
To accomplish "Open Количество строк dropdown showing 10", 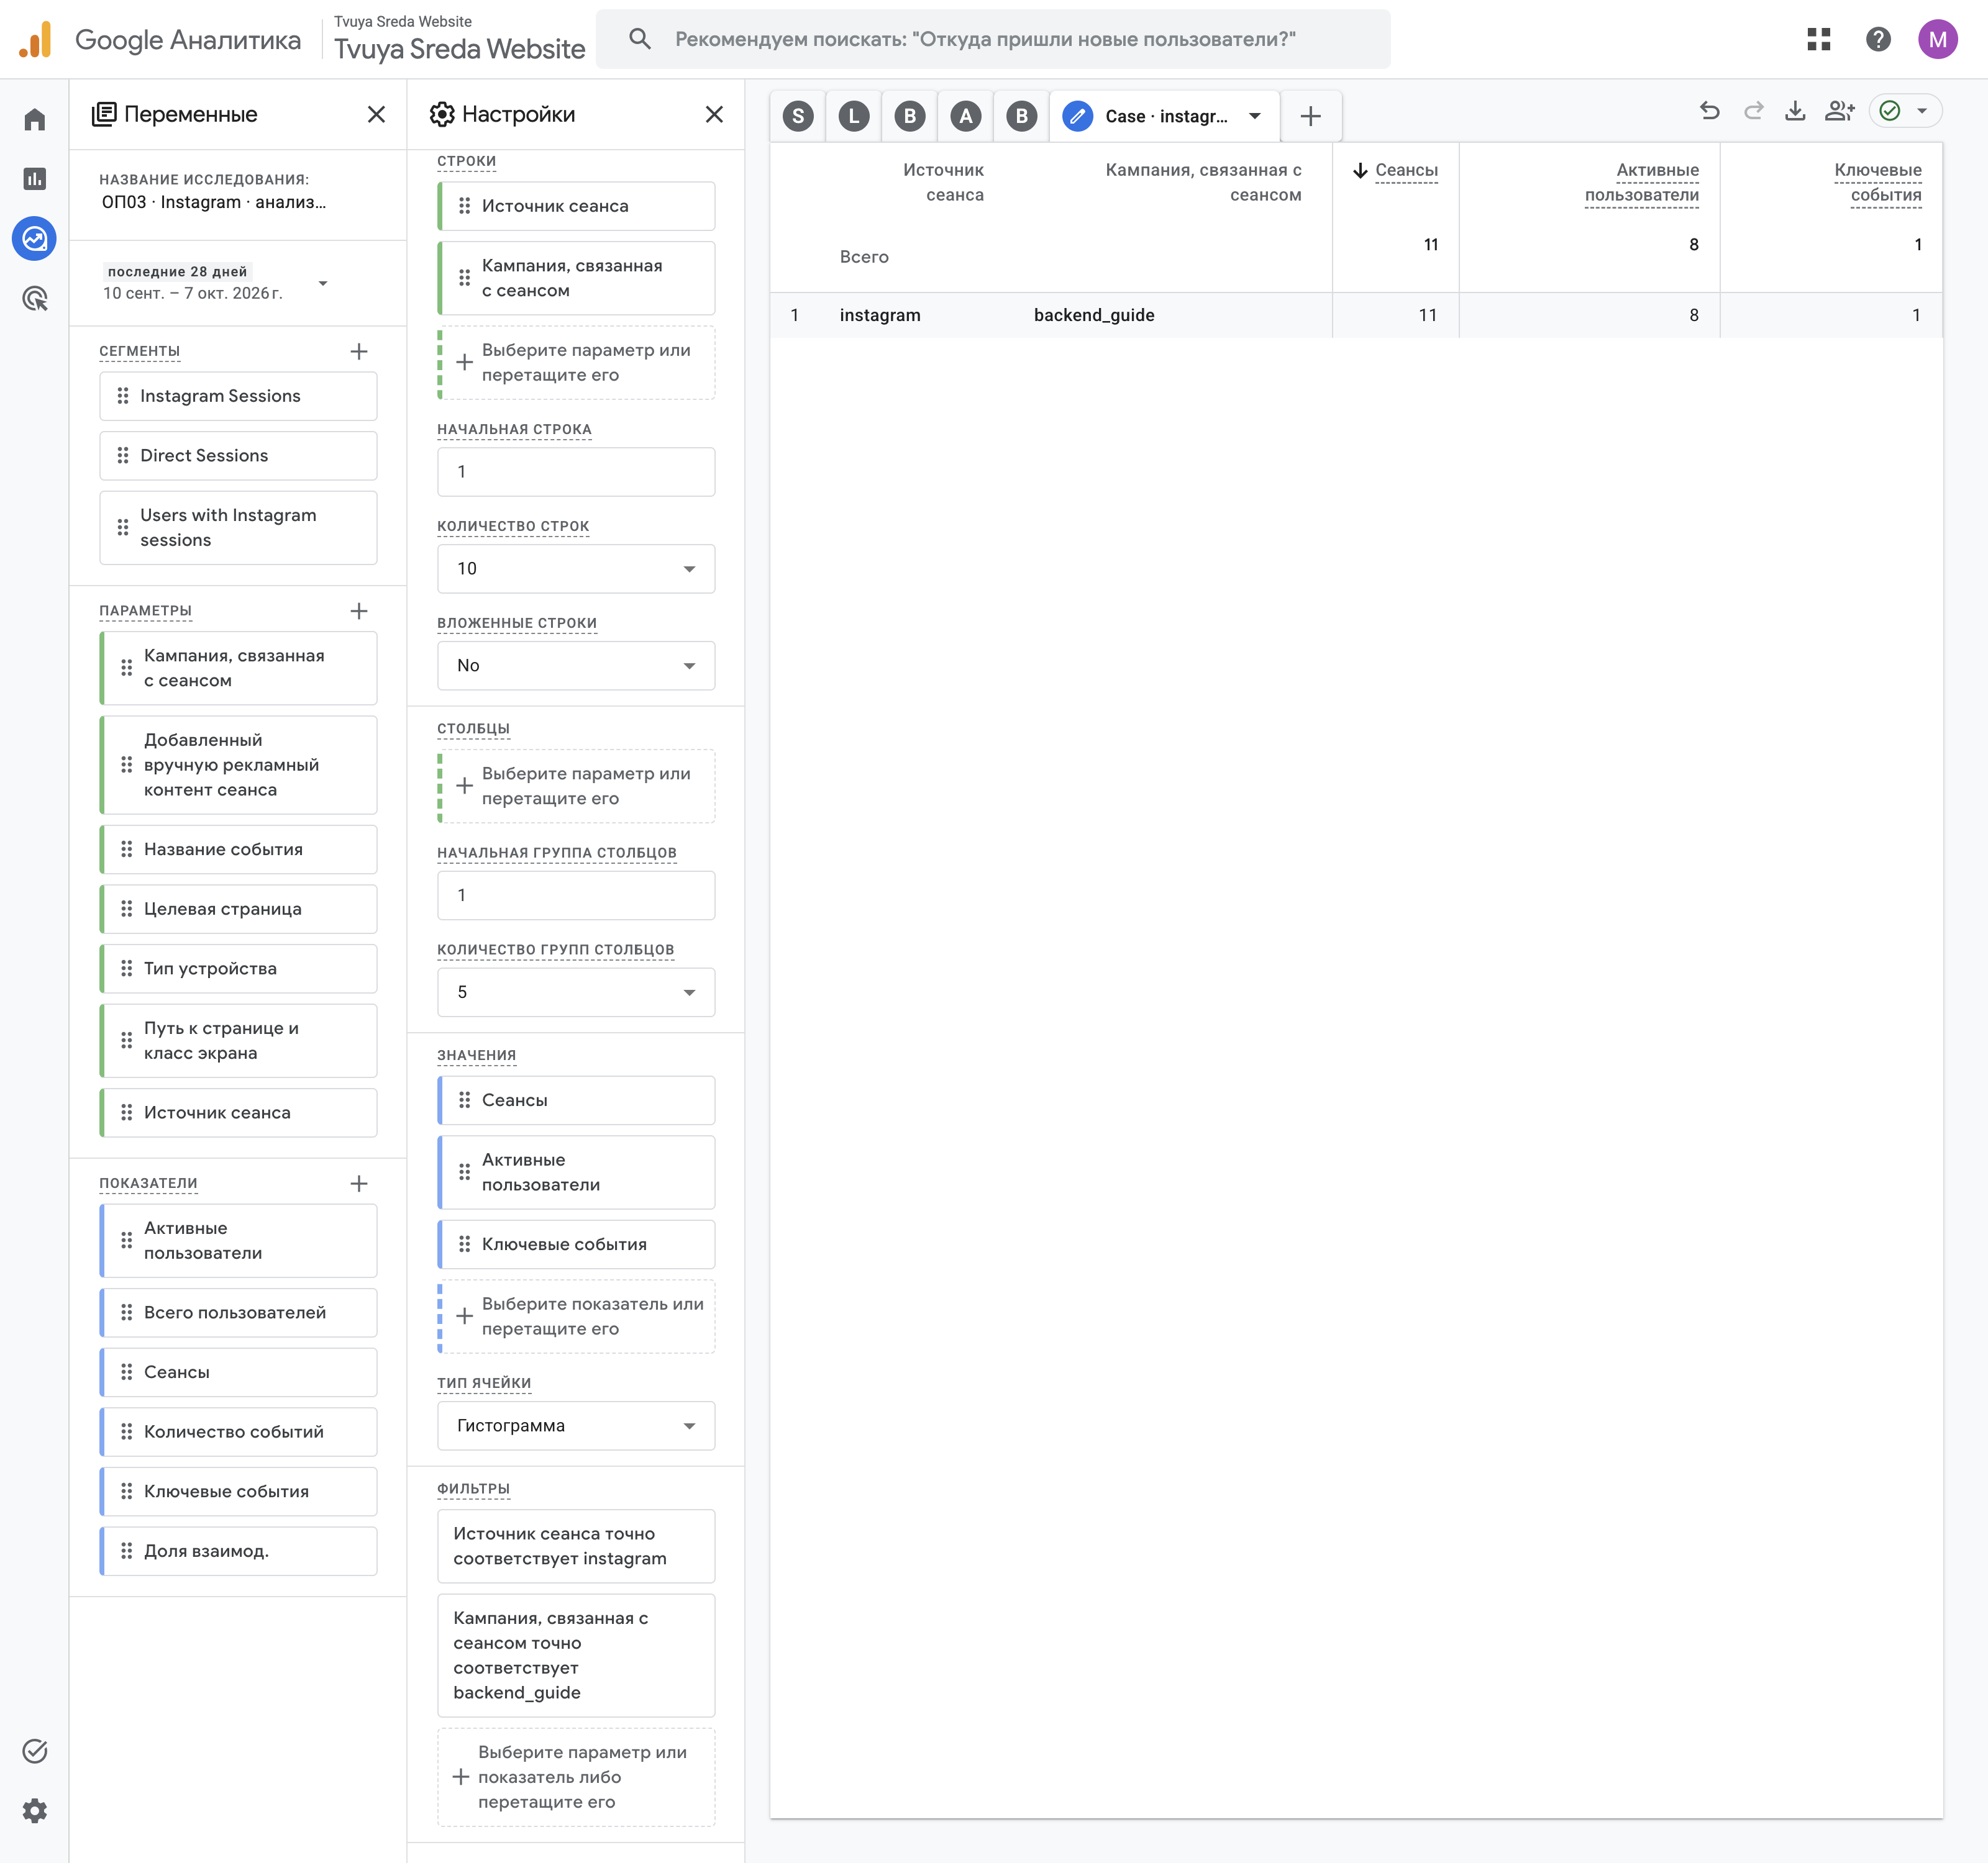I will click(x=576, y=569).
